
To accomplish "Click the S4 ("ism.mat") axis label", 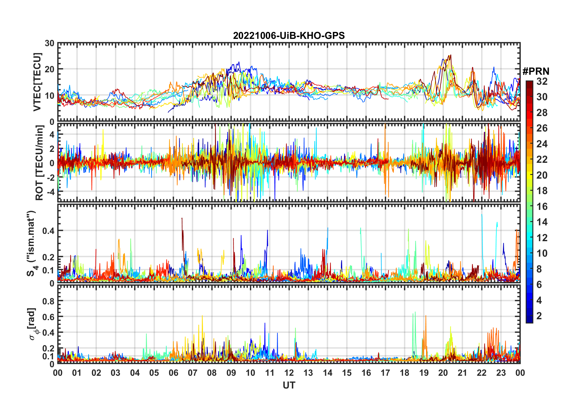I will click(x=32, y=244).
